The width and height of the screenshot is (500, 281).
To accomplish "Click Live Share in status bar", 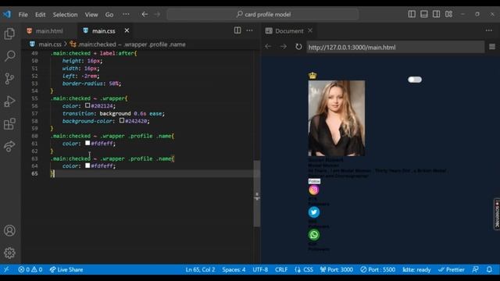I will [x=66, y=269].
